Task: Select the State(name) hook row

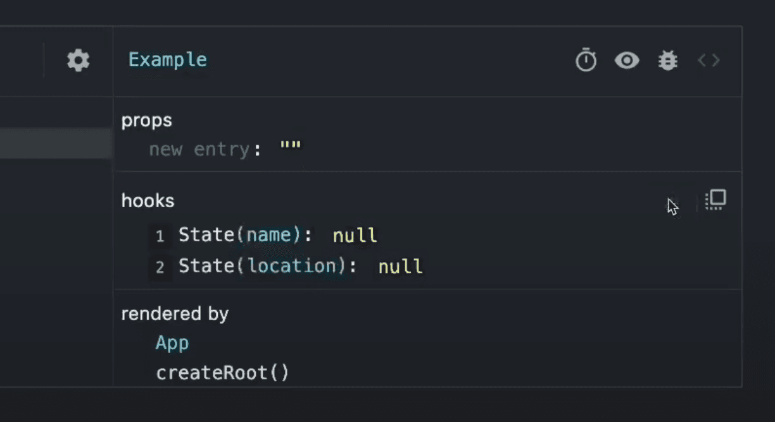Action: point(245,236)
